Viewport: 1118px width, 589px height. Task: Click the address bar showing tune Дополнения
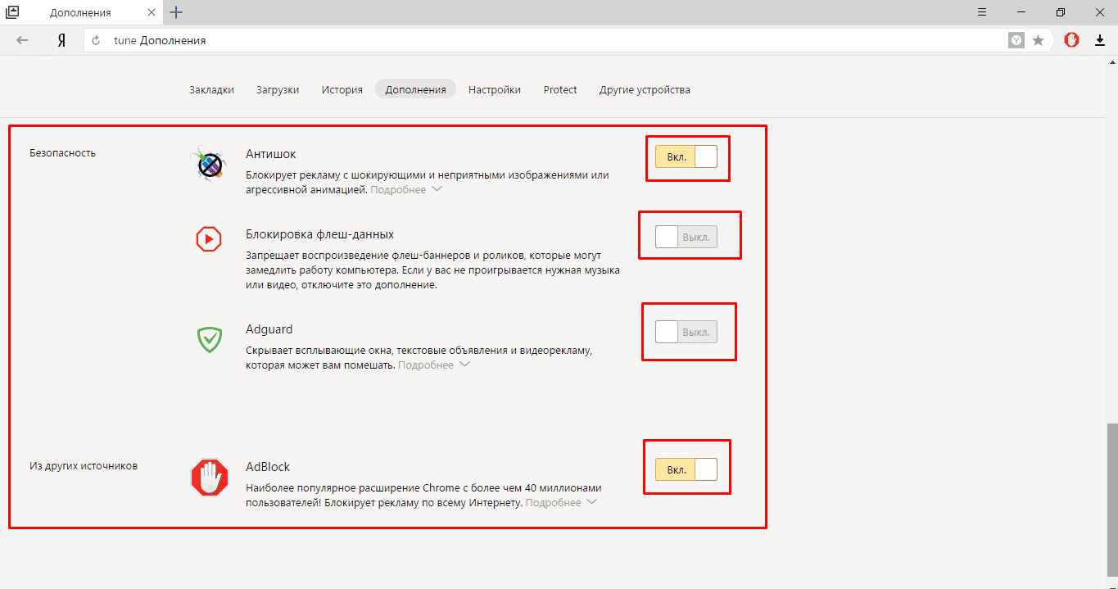[545, 40]
